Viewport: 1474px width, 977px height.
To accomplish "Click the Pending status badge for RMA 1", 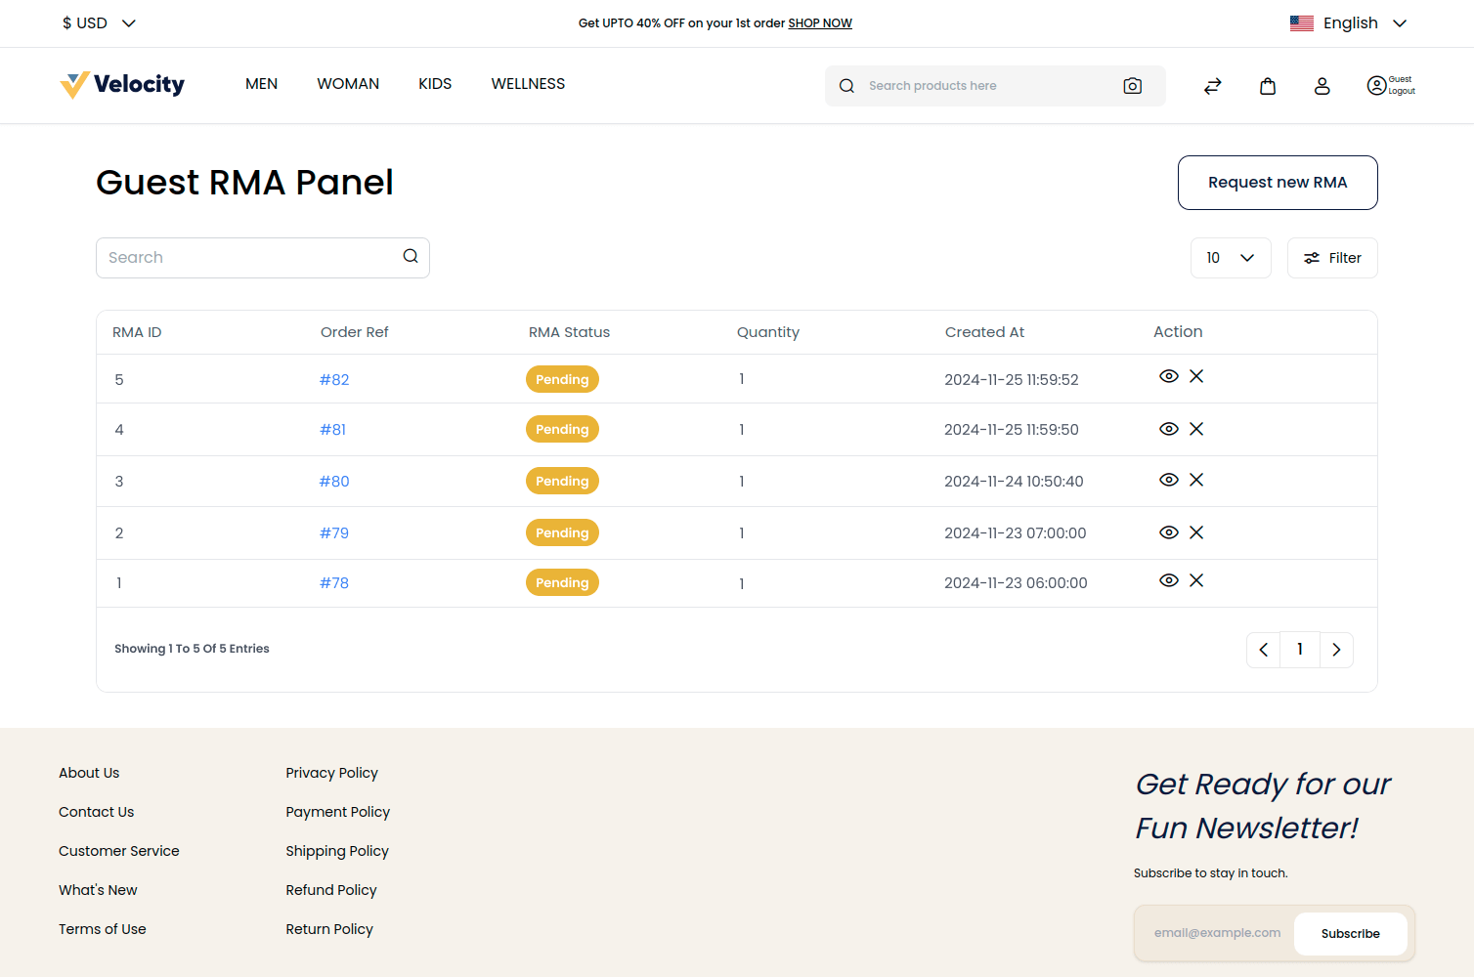I will point(562,582).
